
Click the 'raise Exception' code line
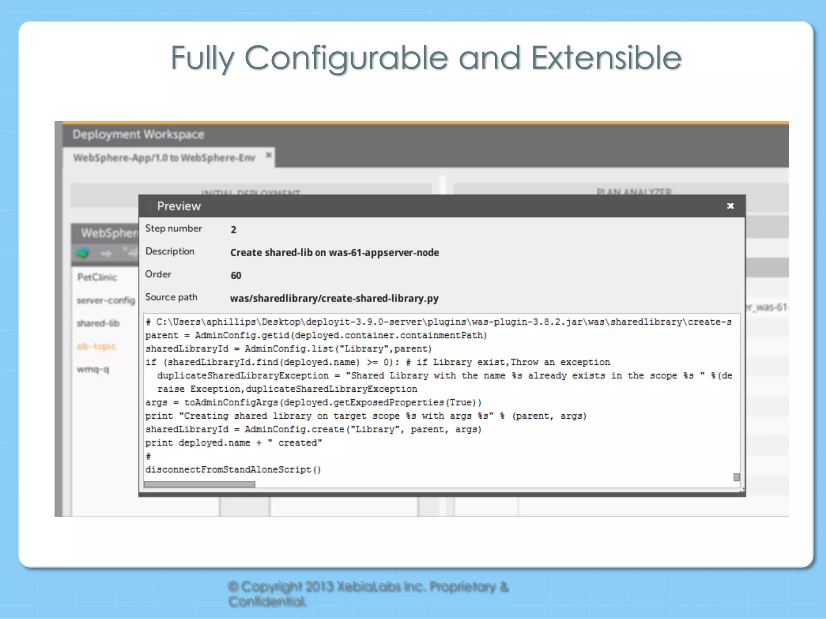(x=287, y=389)
